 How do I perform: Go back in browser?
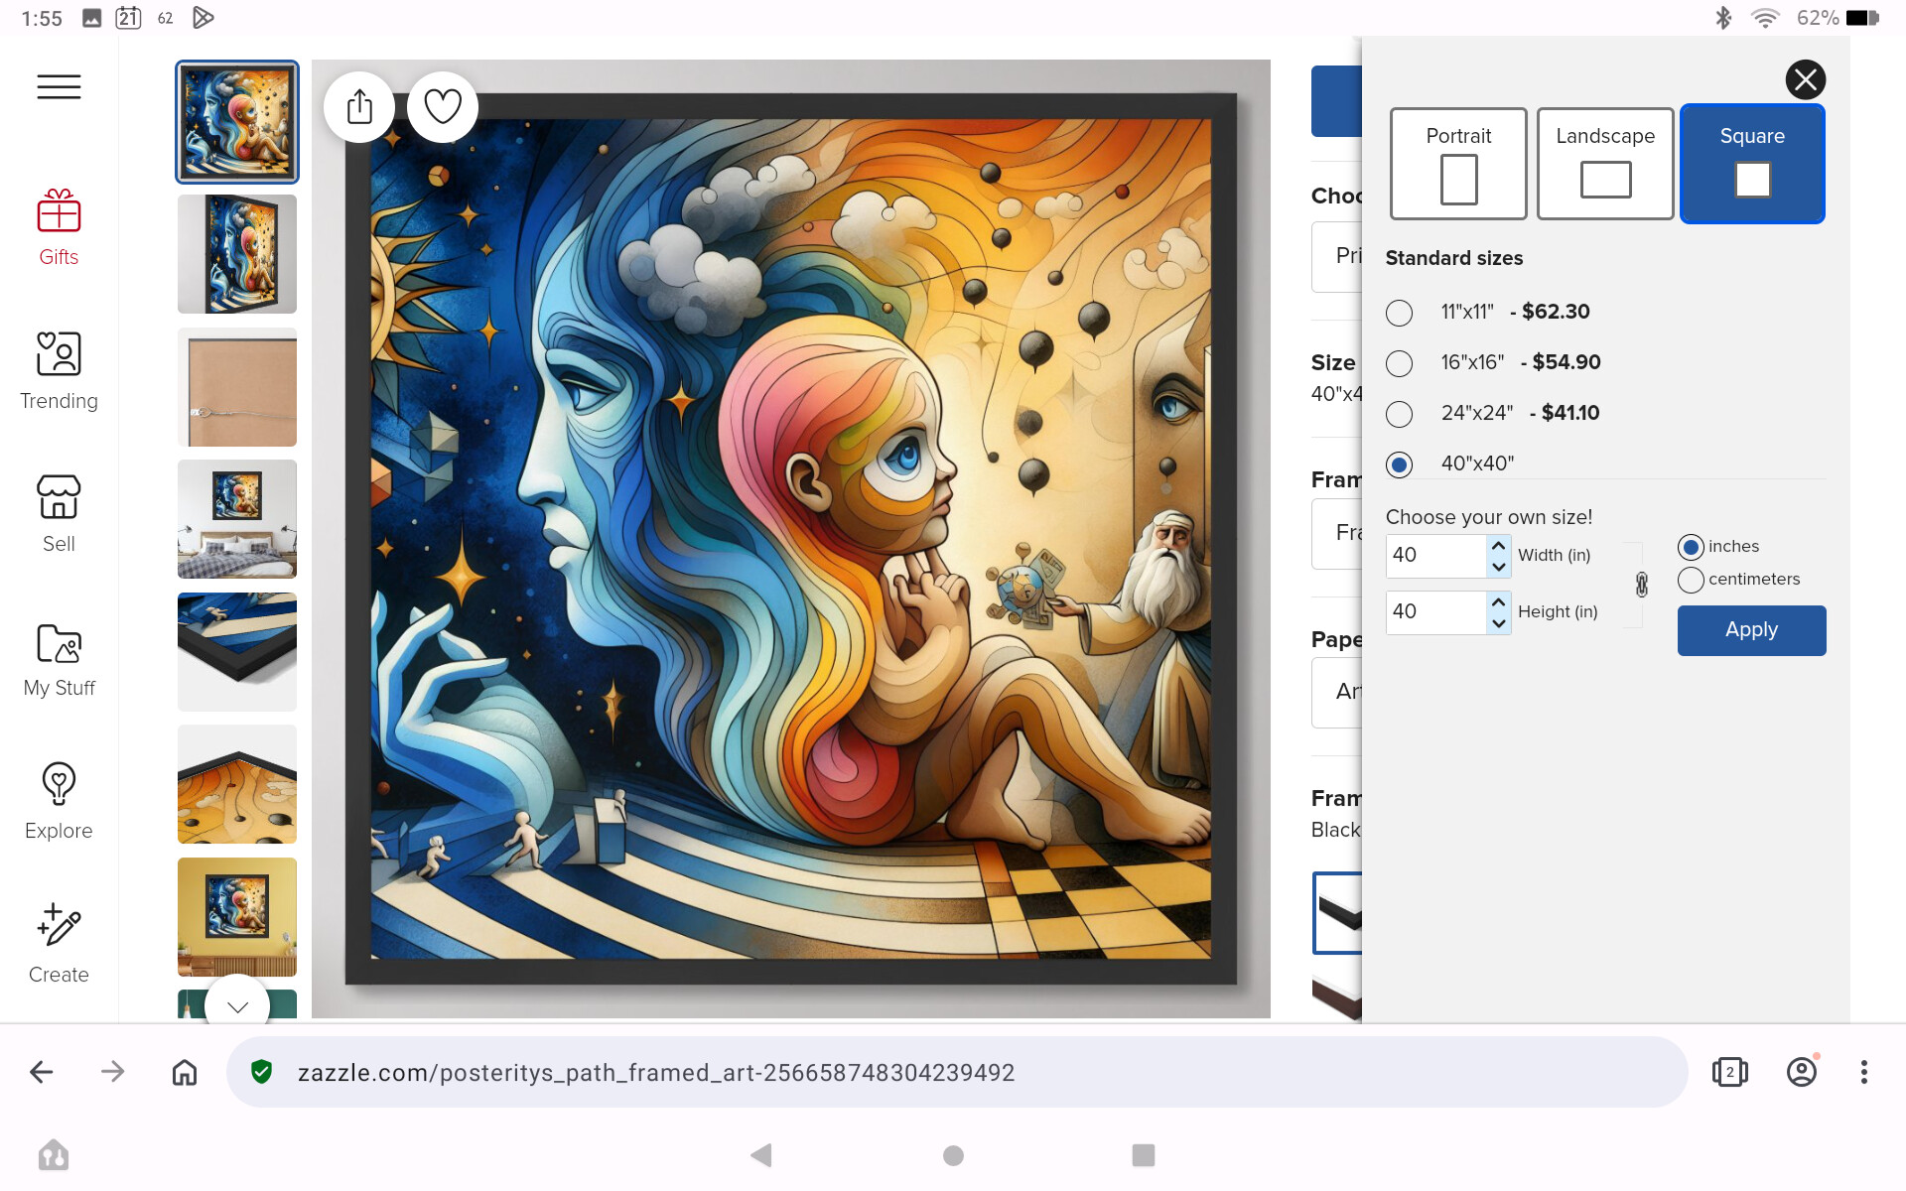click(42, 1072)
